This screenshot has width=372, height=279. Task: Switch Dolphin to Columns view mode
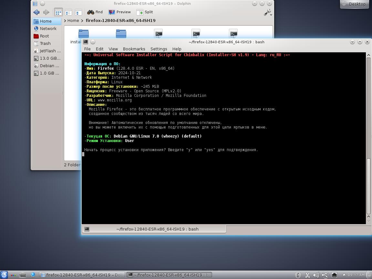78,12
